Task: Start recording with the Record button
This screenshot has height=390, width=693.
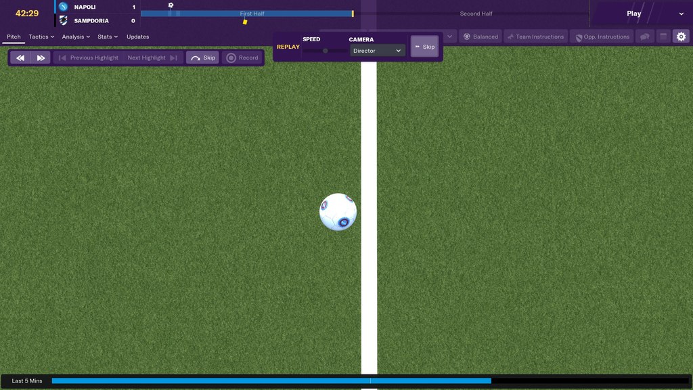Action: [x=242, y=58]
